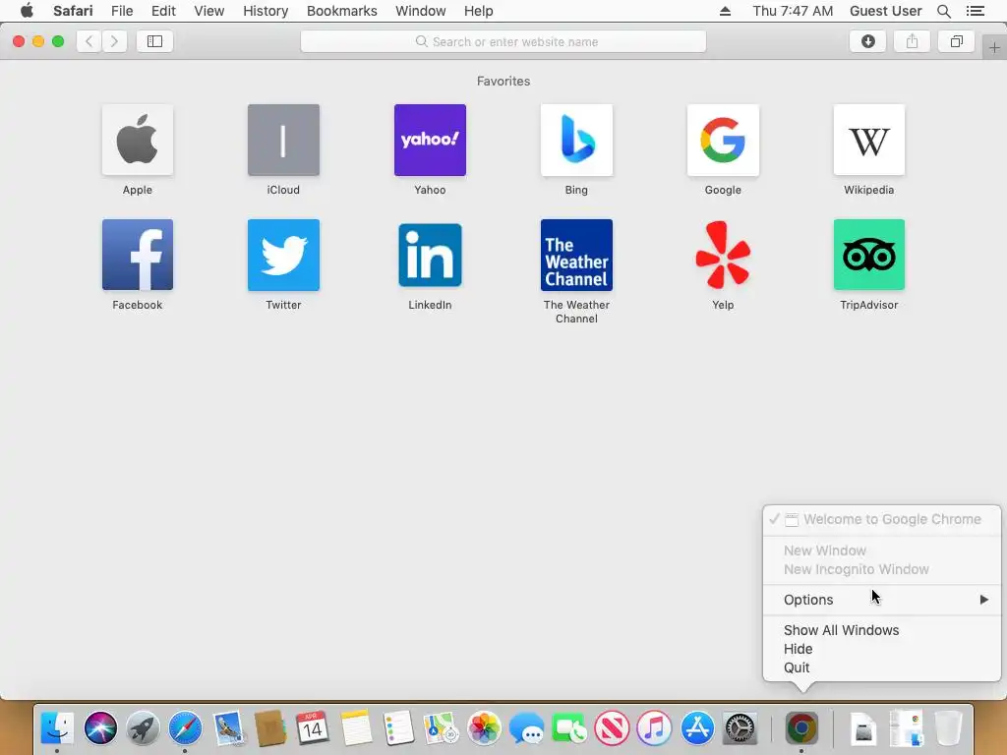Go forward with Safari's forward arrow
This screenshot has width=1007, height=755.
(114, 41)
